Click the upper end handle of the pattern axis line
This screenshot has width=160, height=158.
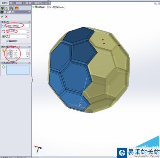click(x=87, y=79)
